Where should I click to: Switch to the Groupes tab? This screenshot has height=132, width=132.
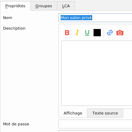44,6
